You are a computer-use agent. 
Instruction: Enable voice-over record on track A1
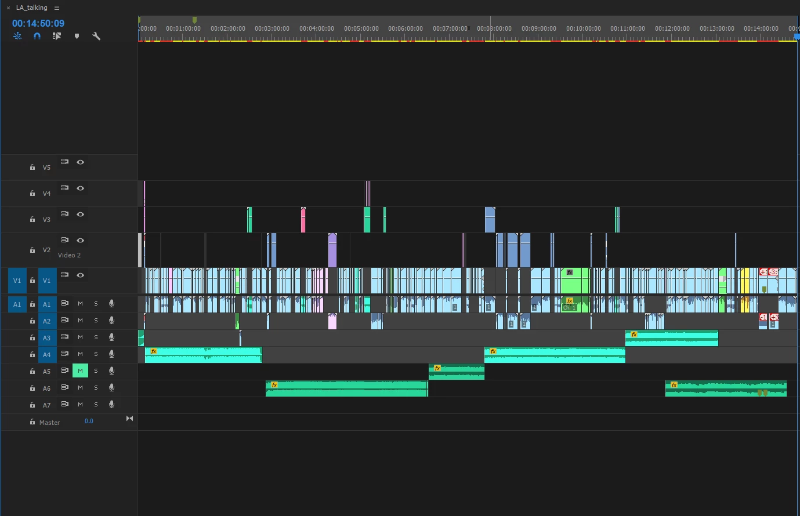pyautogui.click(x=111, y=303)
